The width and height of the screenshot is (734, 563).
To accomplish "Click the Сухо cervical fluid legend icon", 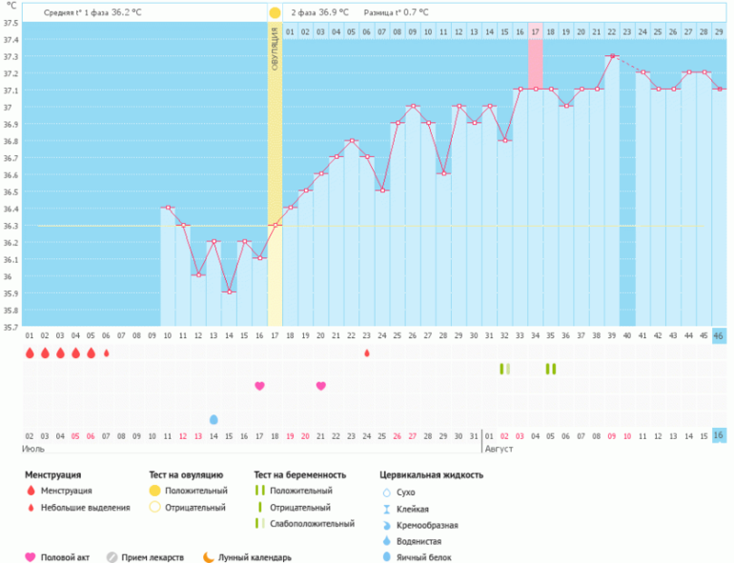I will (x=386, y=493).
